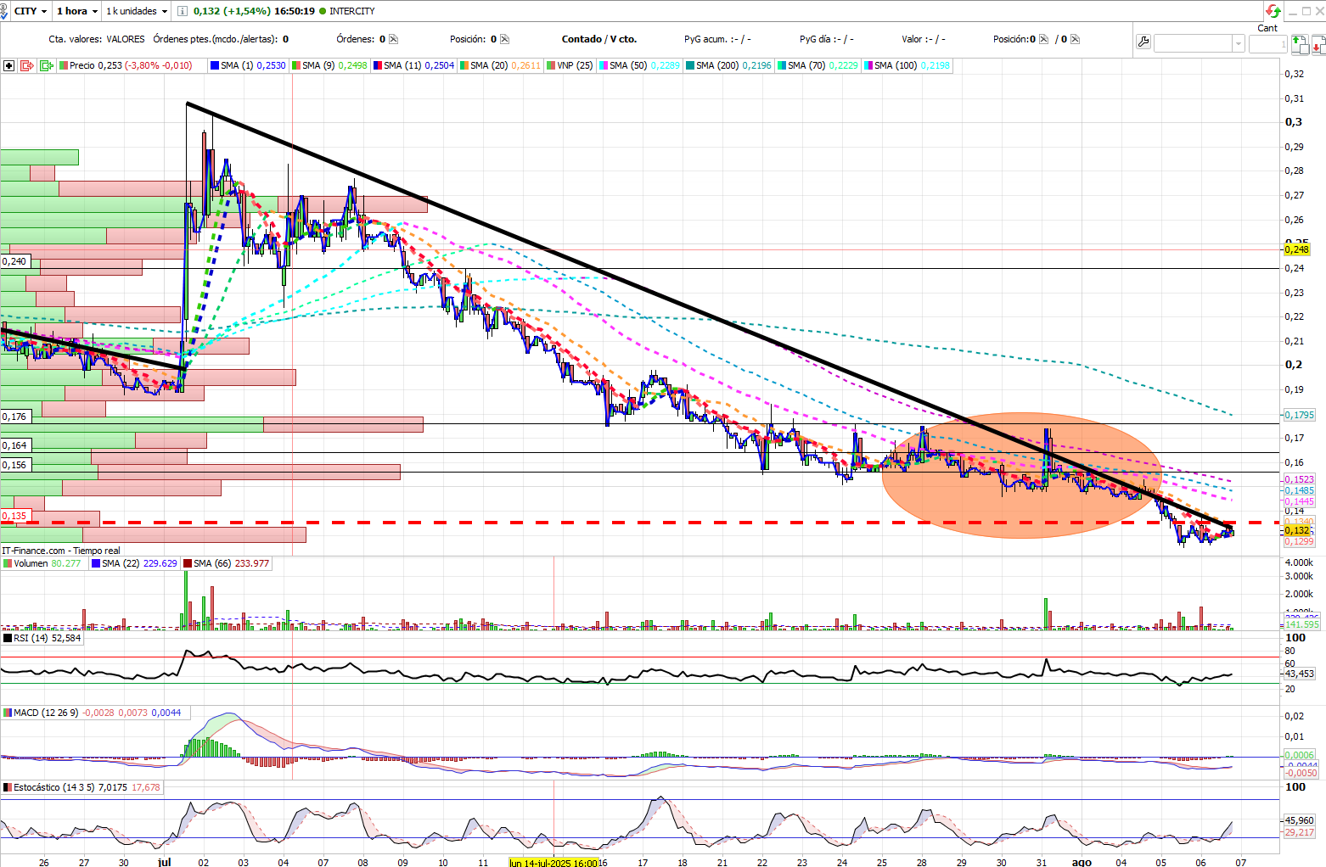Click the volume SMA (22) label
1326x867 pixels.
tap(134, 563)
